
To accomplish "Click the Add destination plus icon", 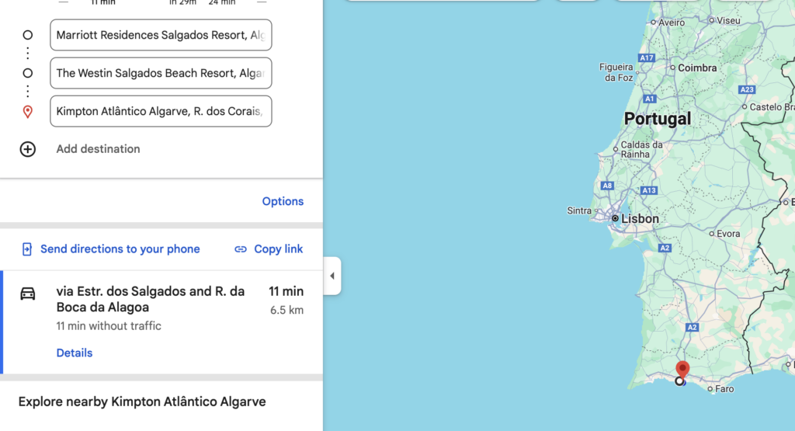I will pos(27,149).
